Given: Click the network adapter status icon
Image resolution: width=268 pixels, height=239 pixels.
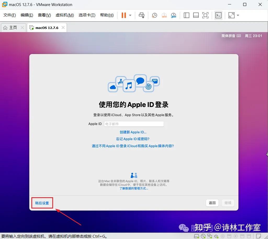Looking at the screenshot, I should pos(209,236).
